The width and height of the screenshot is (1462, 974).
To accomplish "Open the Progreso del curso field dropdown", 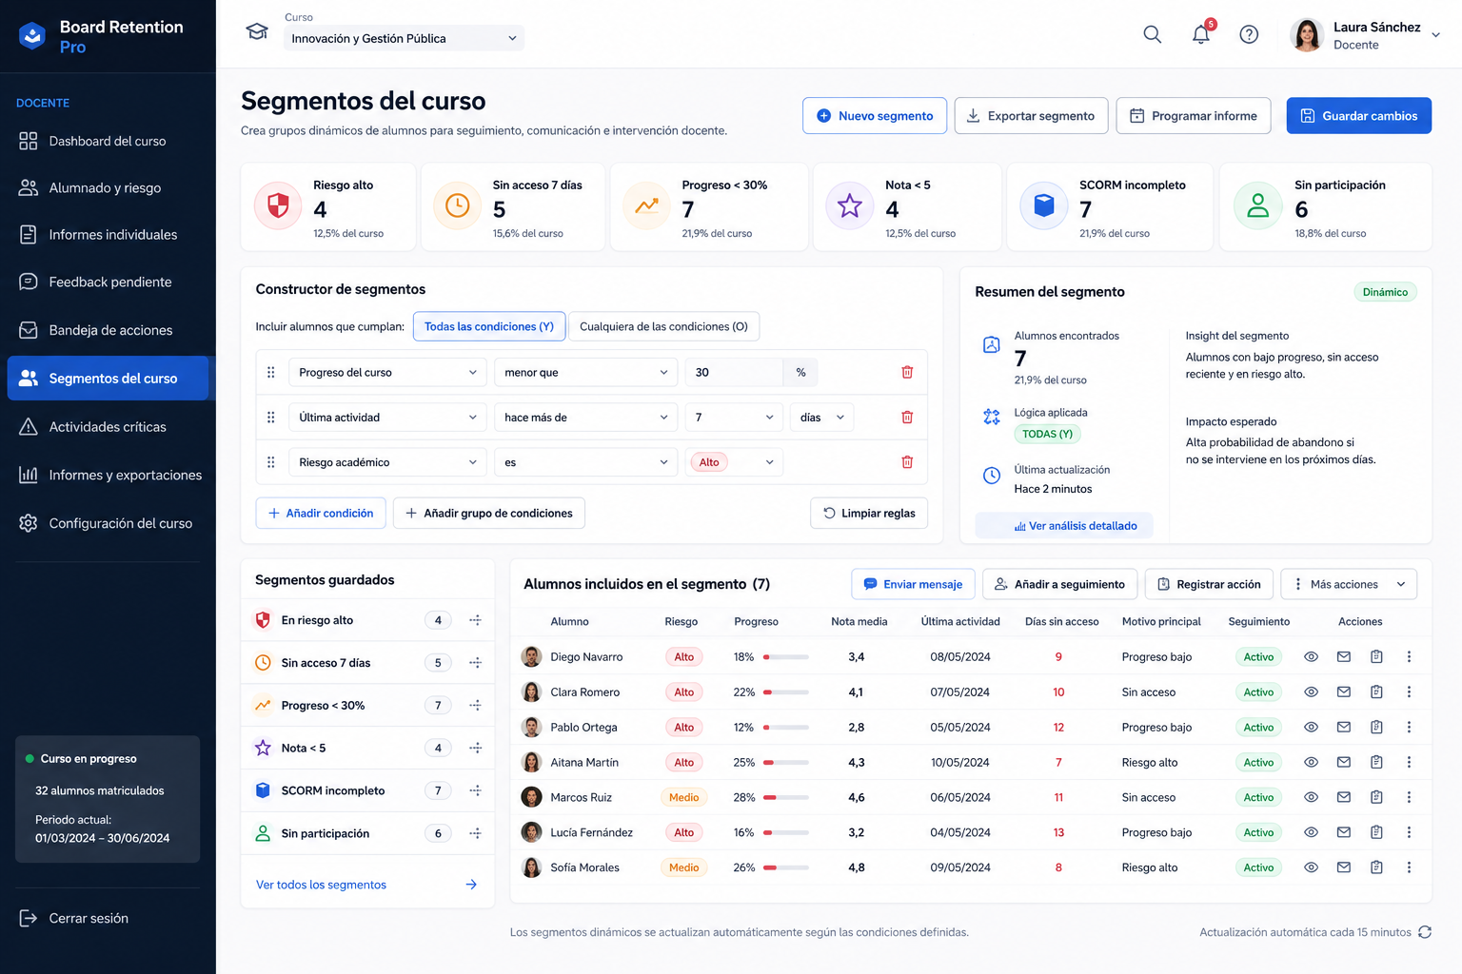I will (x=387, y=372).
